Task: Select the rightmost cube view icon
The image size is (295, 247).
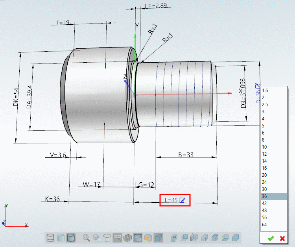Action: [x=235, y=238]
